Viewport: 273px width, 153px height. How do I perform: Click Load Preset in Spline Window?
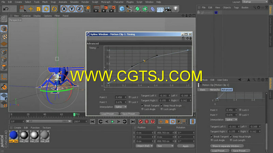109,114
